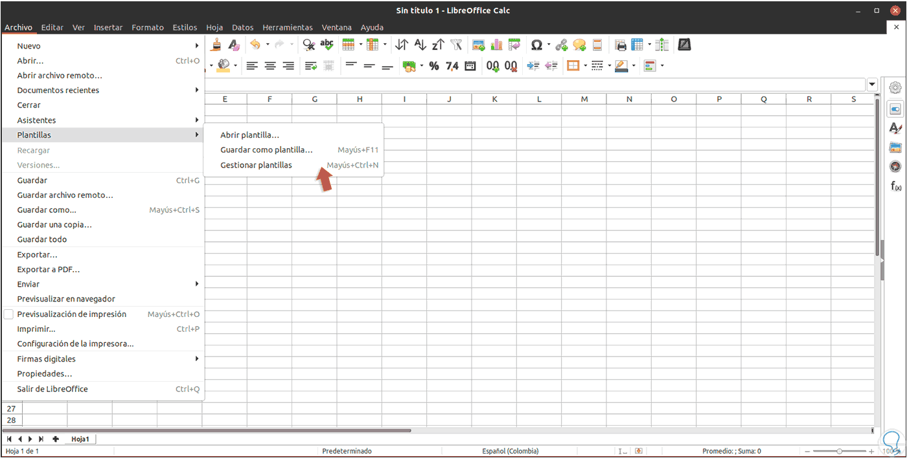Add a new sheet with plus button
Image resolution: width=907 pixels, height=458 pixels.
56,439
